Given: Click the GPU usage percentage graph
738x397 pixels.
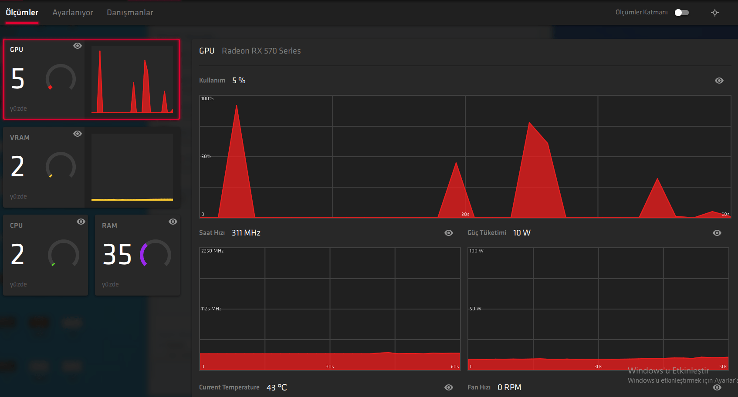Looking at the screenshot, I should pos(465,157).
